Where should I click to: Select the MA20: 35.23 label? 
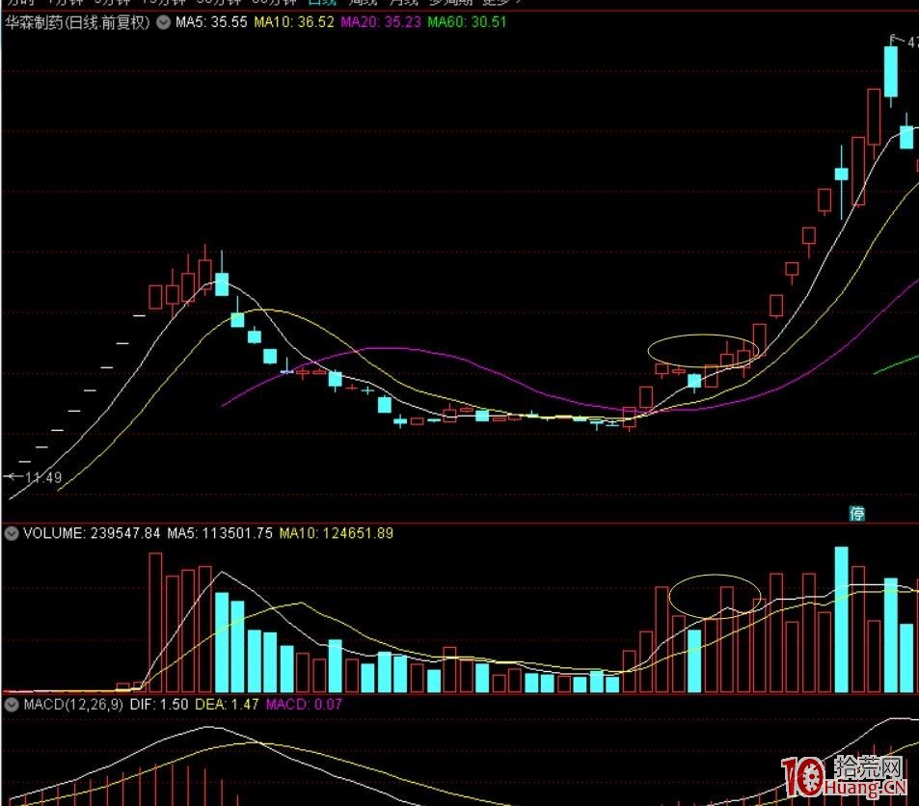click(x=381, y=23)
